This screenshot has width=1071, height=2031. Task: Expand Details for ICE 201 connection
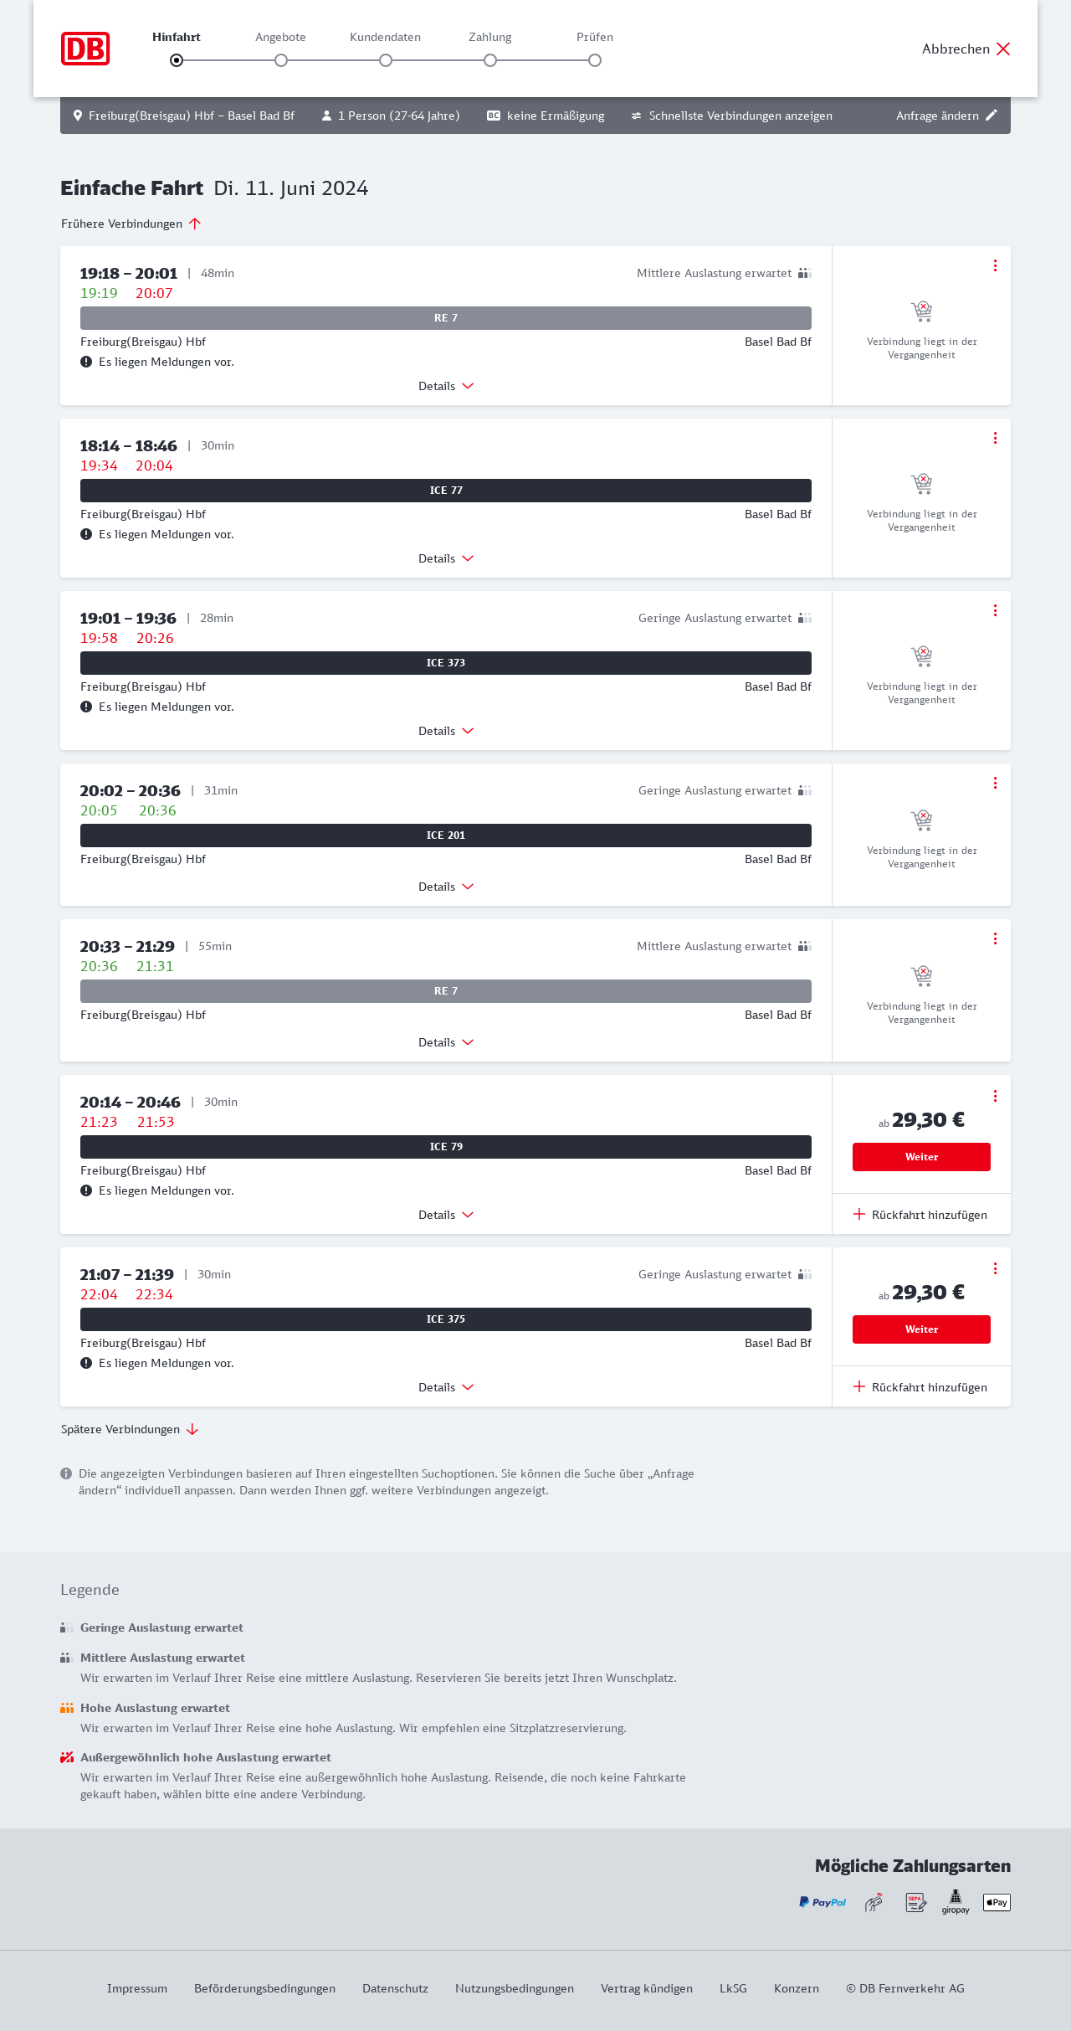[446, 887]
